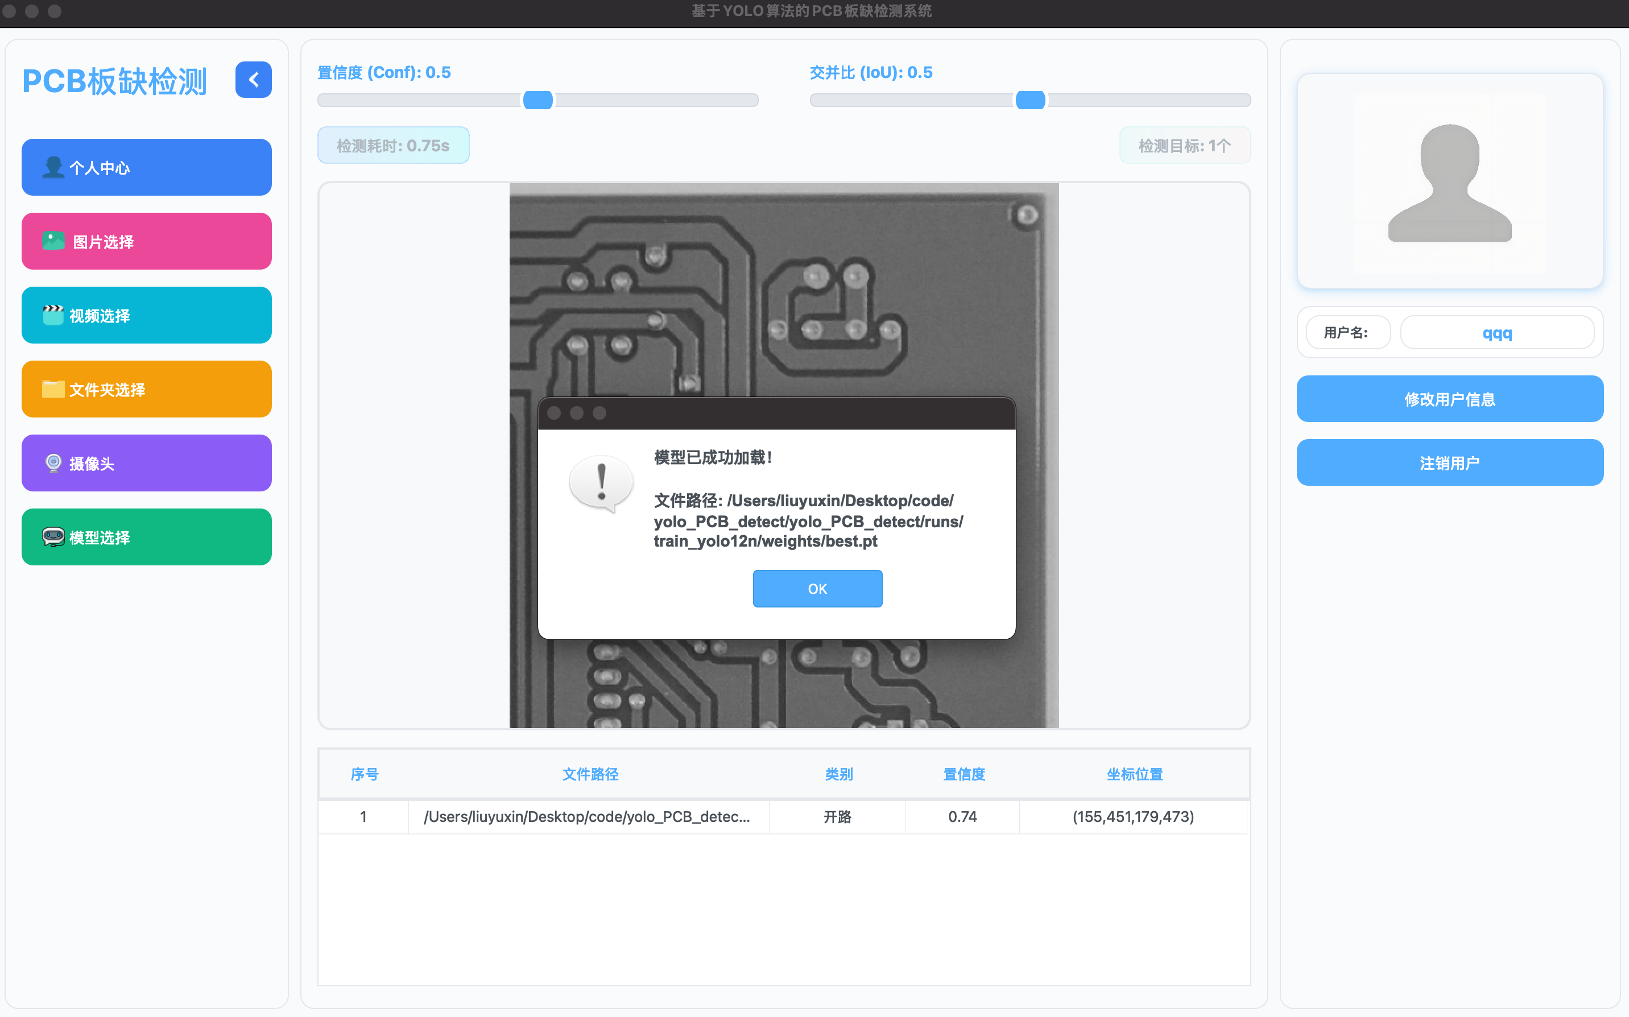Click the confidence (Conf) slider handle
This screenshot has height=1017, width=1629.
click(538, 100)
